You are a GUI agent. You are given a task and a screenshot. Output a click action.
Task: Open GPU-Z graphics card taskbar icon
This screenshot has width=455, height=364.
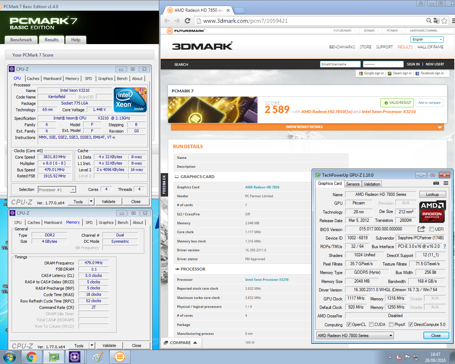click(53, 357)
